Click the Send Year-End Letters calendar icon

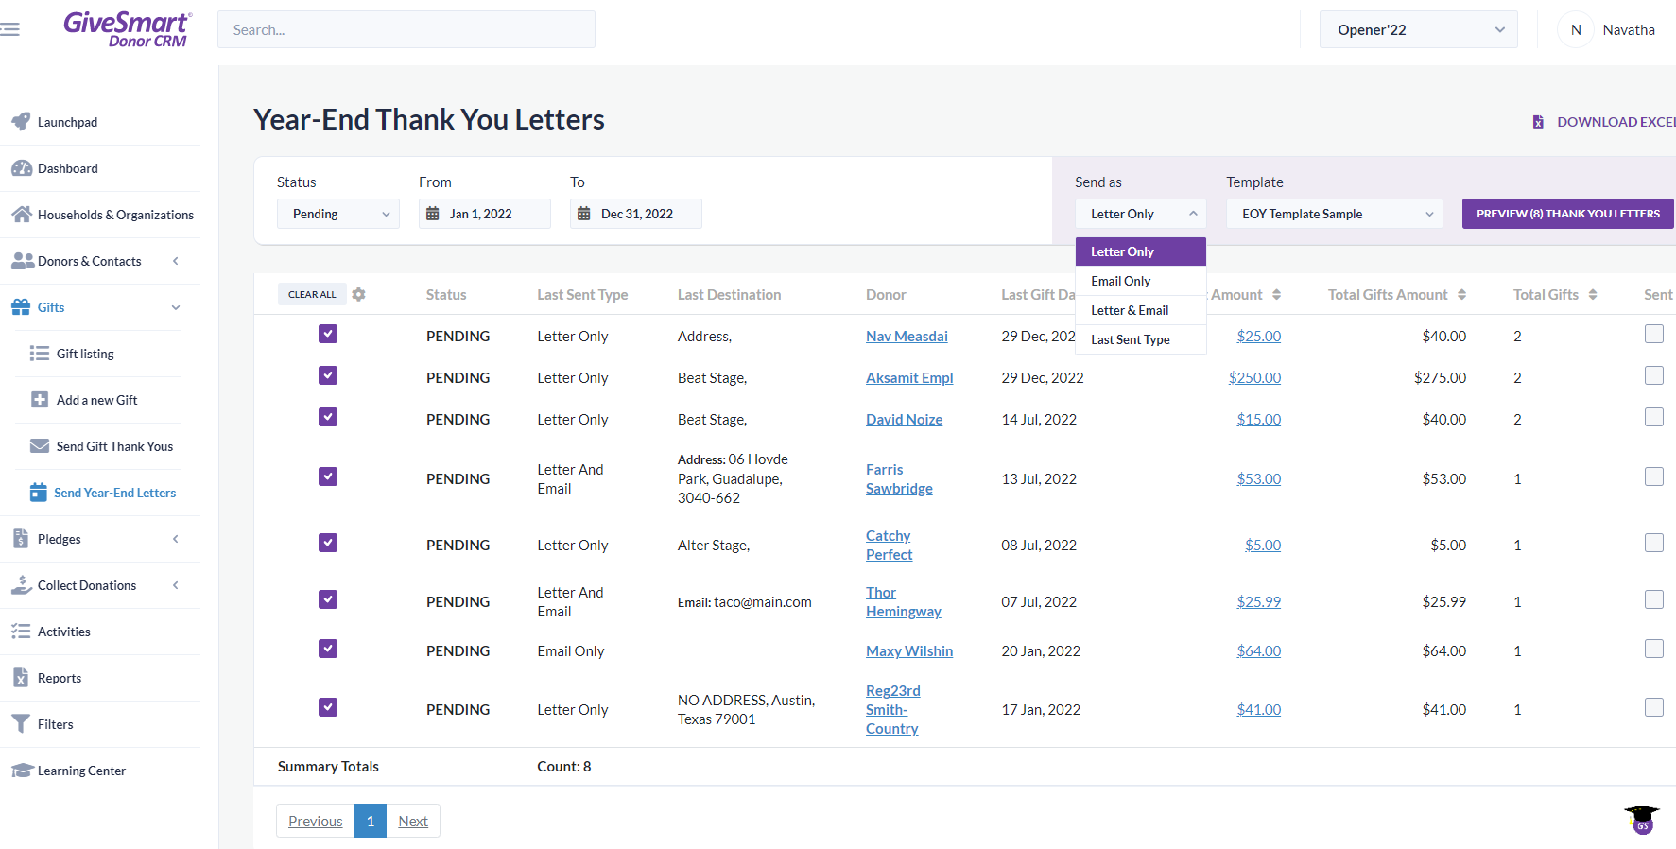click(x=39, y=493)
